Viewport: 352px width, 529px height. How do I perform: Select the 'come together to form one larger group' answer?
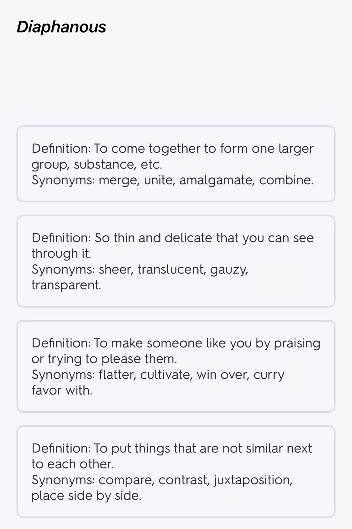[176, 164]
